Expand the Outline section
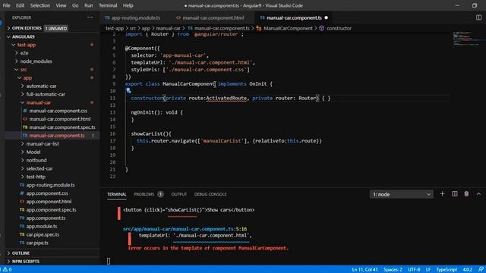The height and width of the screenshot is (273, 486). click(21, 253)
